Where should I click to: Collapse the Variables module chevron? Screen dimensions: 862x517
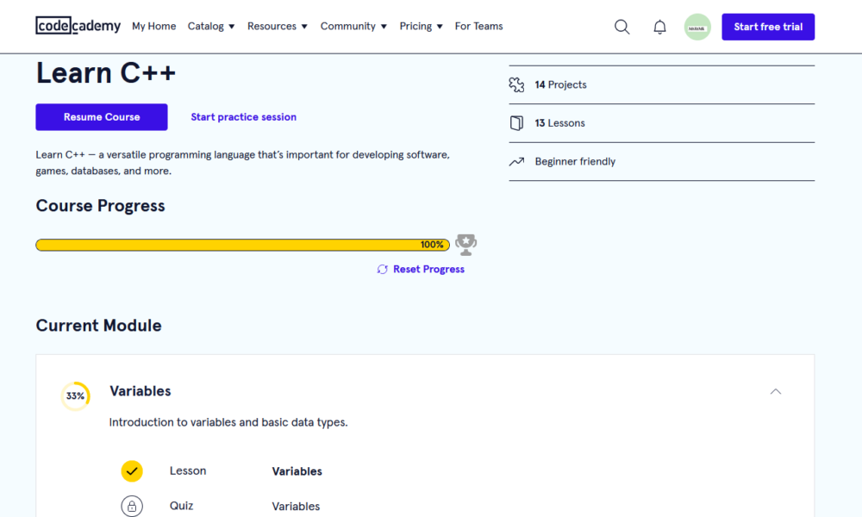pyautogui.click(x=775, y=392)
